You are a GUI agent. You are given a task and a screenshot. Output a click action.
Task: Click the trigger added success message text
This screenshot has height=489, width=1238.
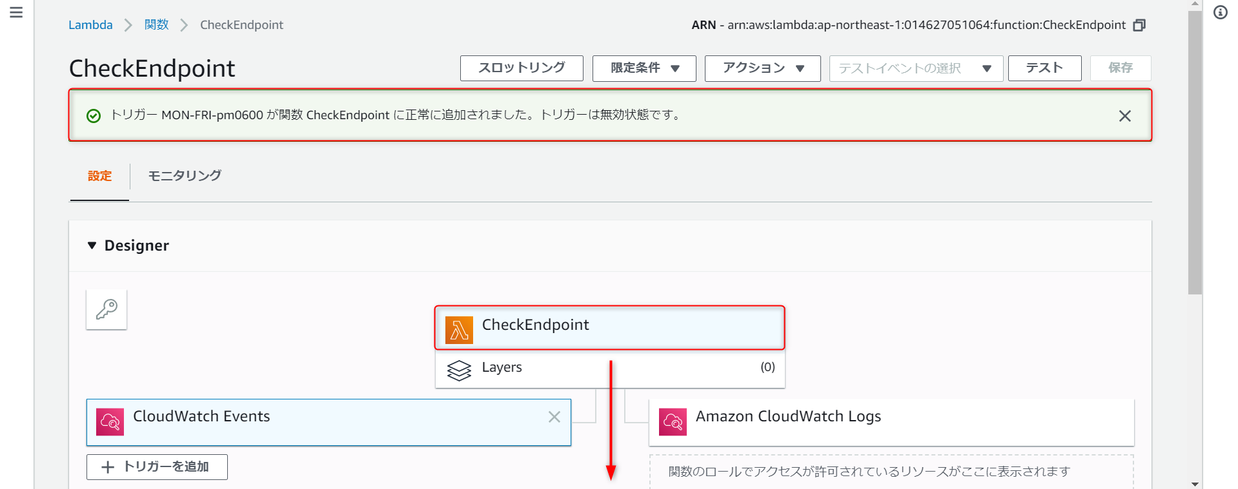coord(396,115)
